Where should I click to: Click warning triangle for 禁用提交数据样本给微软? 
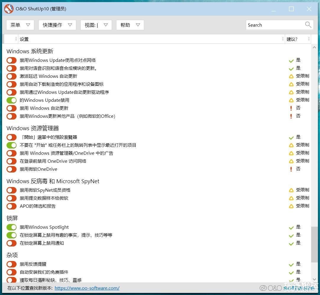291,198
